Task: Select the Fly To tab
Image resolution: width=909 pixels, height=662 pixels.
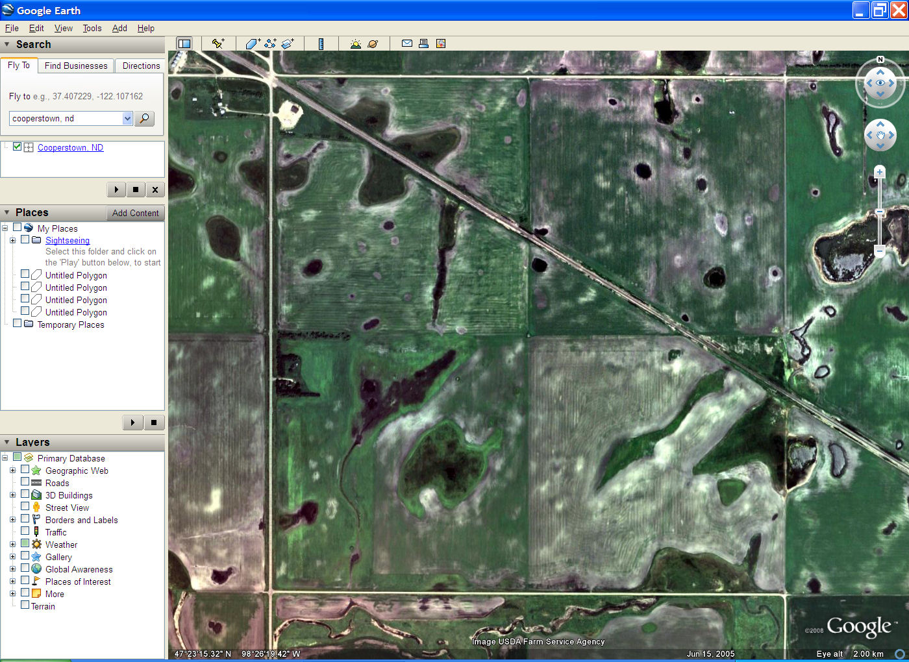Action: pos(19,65)
